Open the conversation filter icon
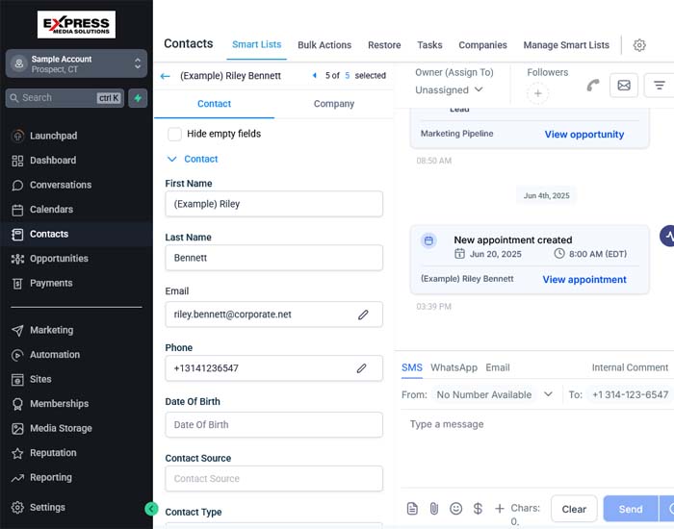The image size is (674, 529). [x=659, y=85]
